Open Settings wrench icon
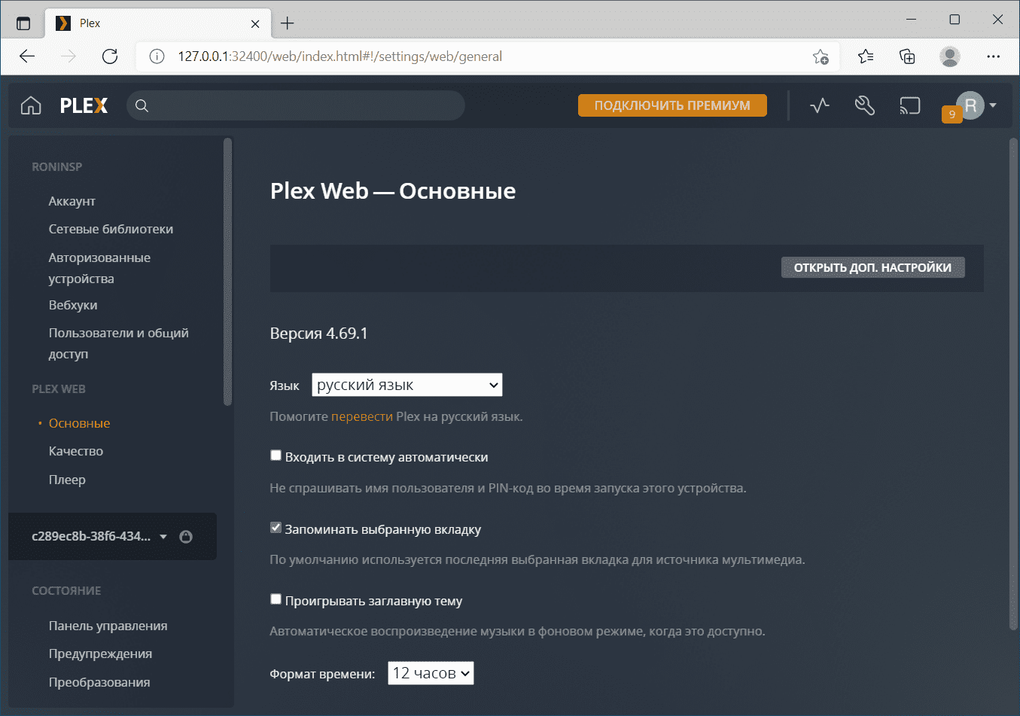Image resolution: width=1020 pixels, height=716 pixels. 865,105
